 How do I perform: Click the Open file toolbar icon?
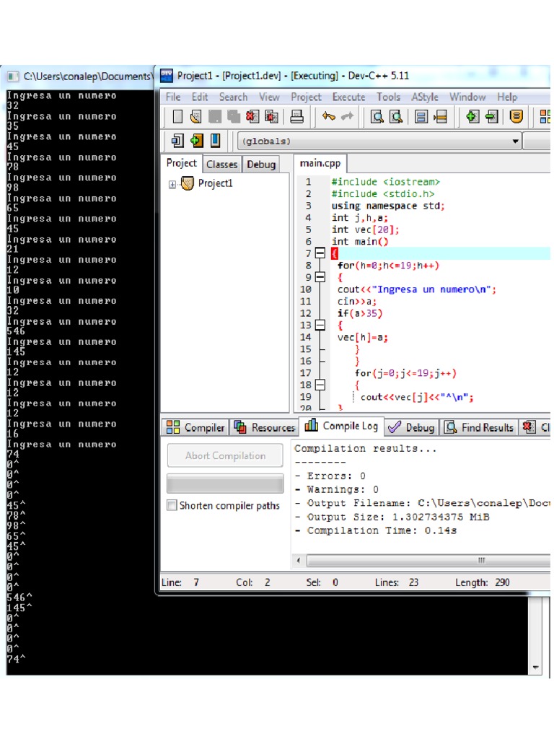pos(196,117)
